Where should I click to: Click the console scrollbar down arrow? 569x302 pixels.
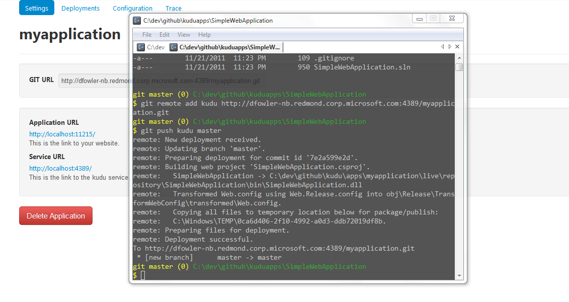click(x=459, y=276)
